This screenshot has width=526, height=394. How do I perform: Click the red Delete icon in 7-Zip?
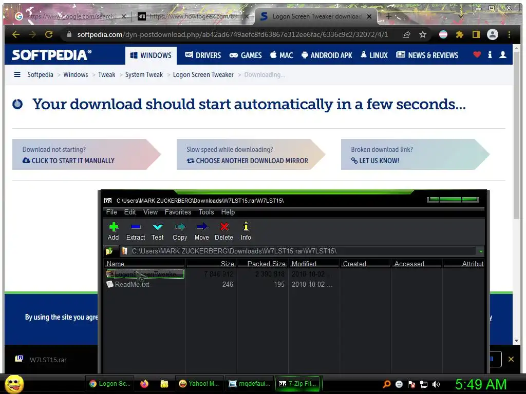pos(224,227)
